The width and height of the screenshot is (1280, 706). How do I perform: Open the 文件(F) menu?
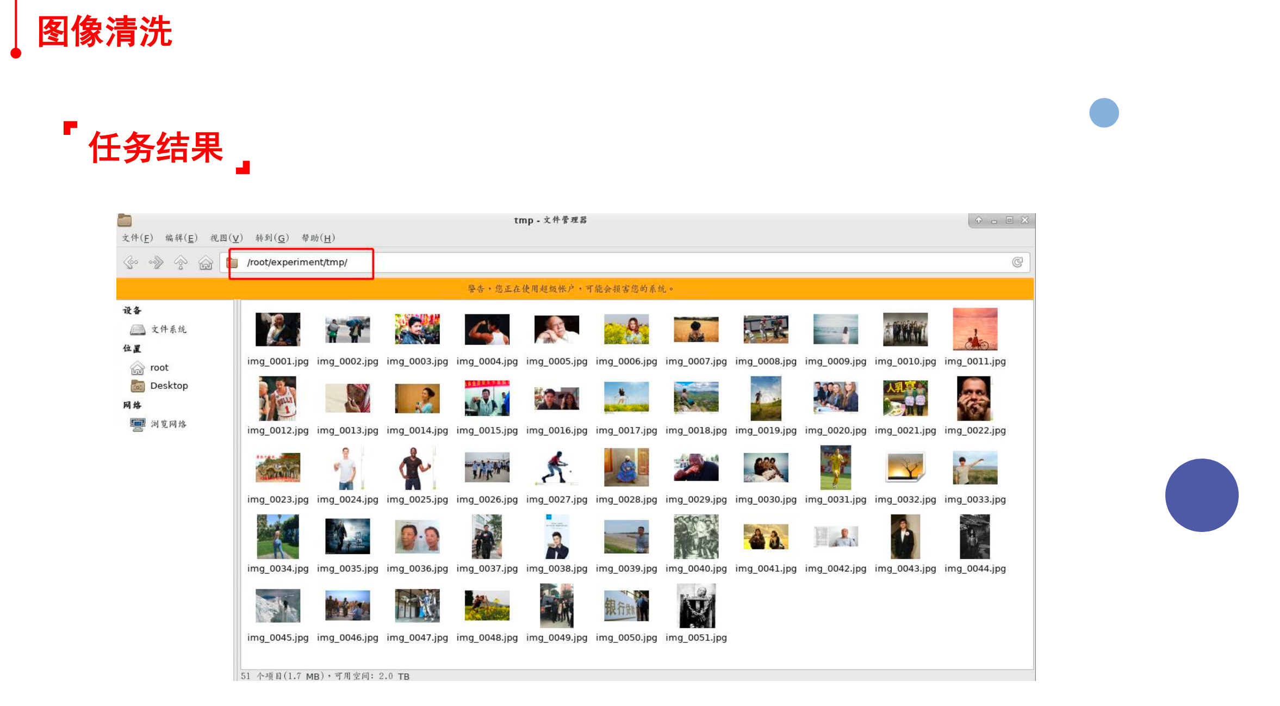tap(137, 238)
